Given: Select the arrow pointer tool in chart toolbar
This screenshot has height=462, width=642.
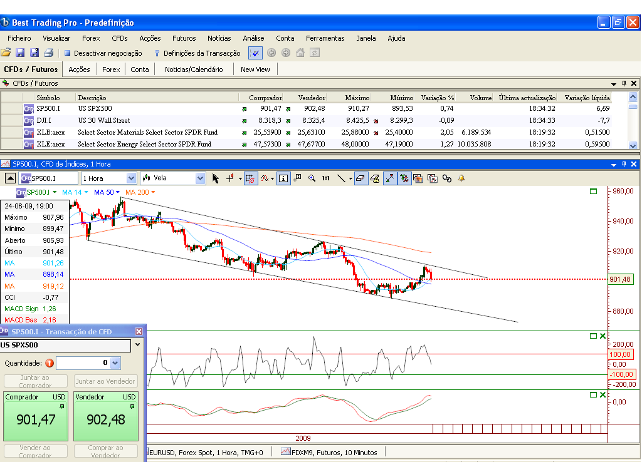Looking at the screenshot, I should pos(216,178).
